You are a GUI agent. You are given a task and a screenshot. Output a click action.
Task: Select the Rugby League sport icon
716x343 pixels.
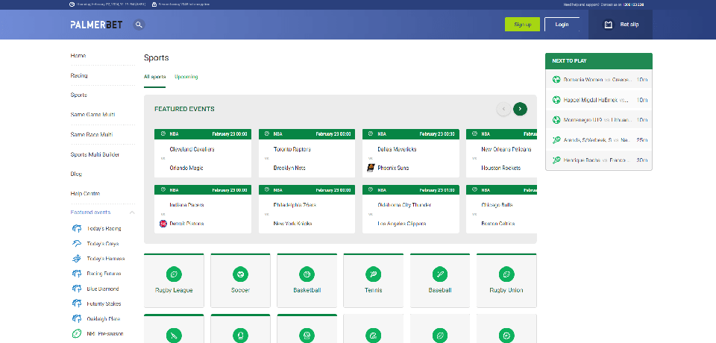[174, 274]
